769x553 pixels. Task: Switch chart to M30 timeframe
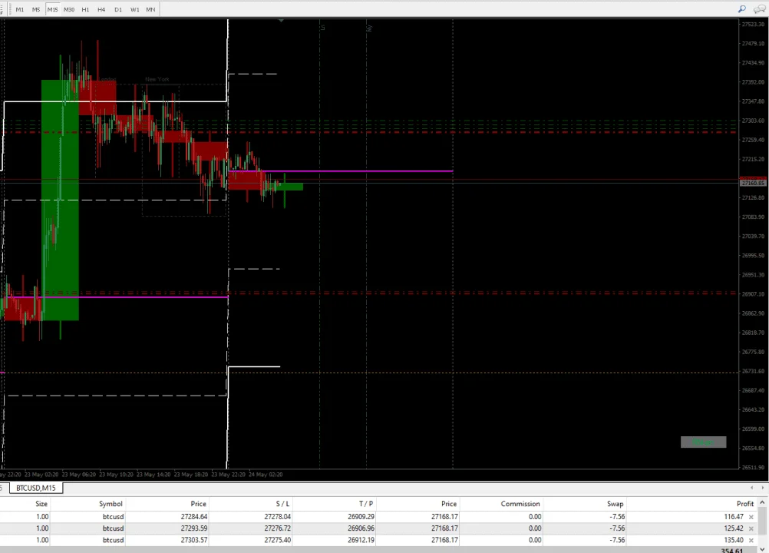(x=69, y=9)
